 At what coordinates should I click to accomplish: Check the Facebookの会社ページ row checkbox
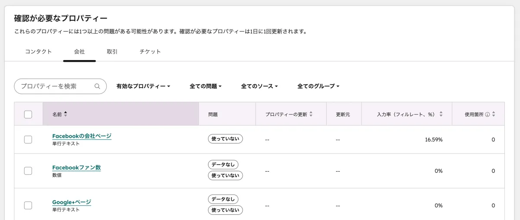pyautogui.click(x=28, y=139)
